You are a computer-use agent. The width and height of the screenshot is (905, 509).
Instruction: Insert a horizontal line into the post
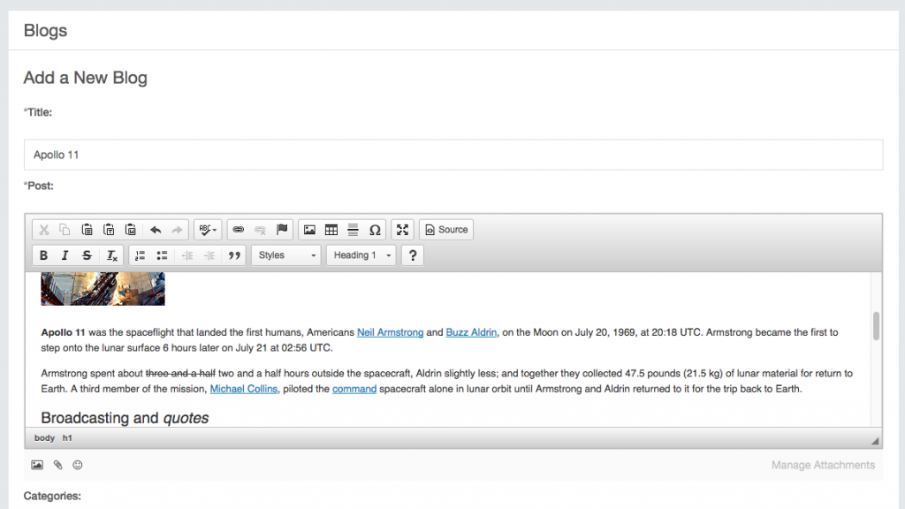tap(353, 229)
